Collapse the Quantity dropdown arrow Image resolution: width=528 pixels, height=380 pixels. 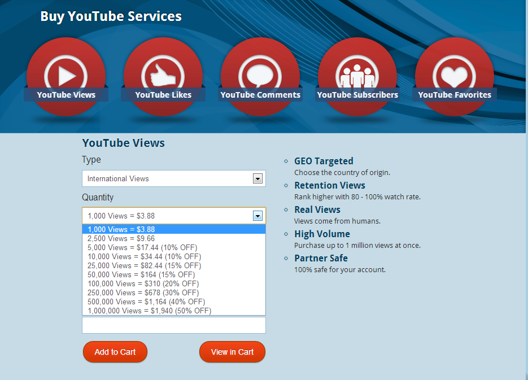click(258, 216)
